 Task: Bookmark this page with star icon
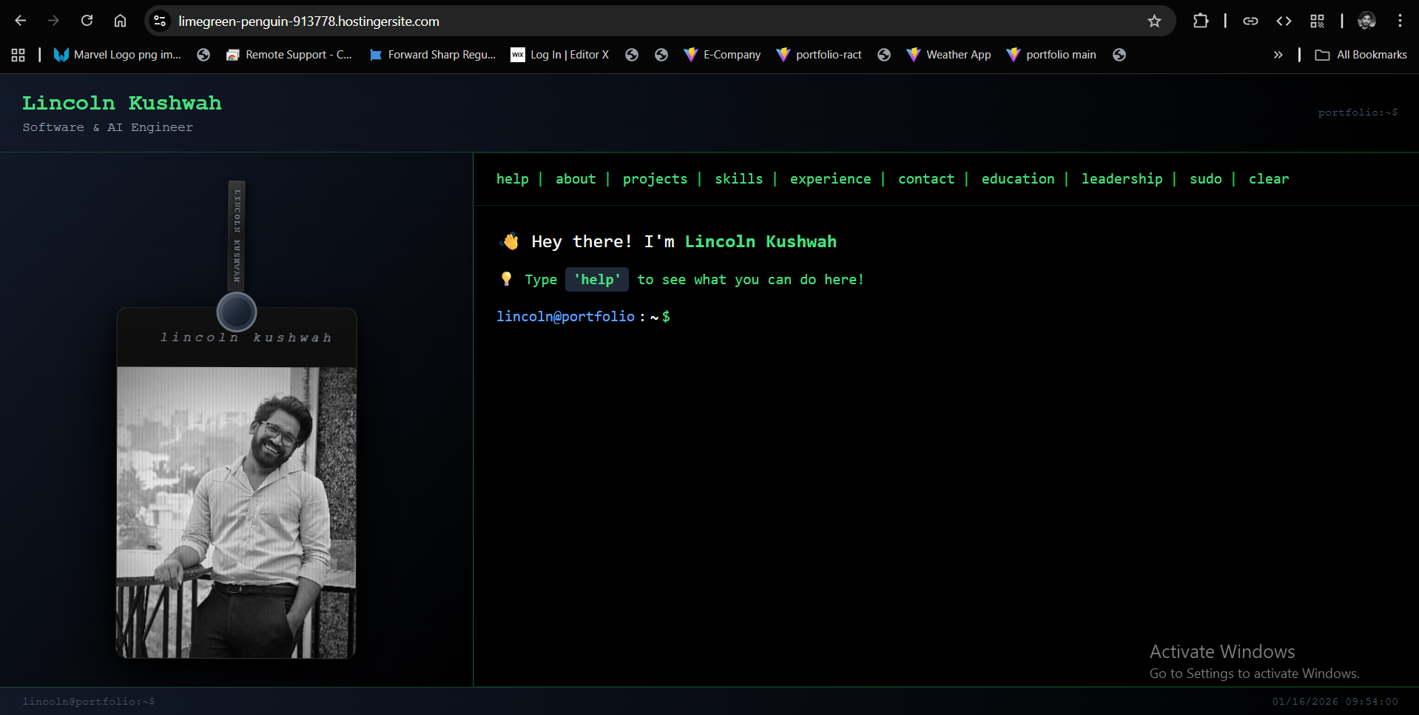tap(1154, 21)
